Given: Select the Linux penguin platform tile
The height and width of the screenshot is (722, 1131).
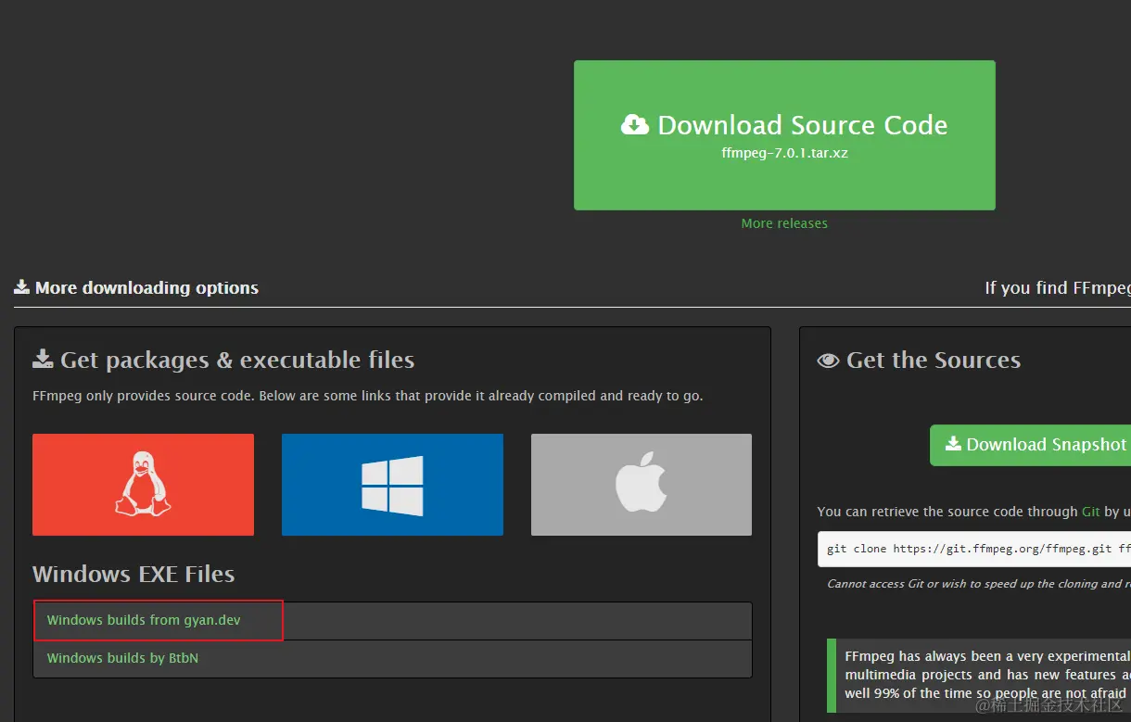Looking at the screenshot, I should (143, 485).
